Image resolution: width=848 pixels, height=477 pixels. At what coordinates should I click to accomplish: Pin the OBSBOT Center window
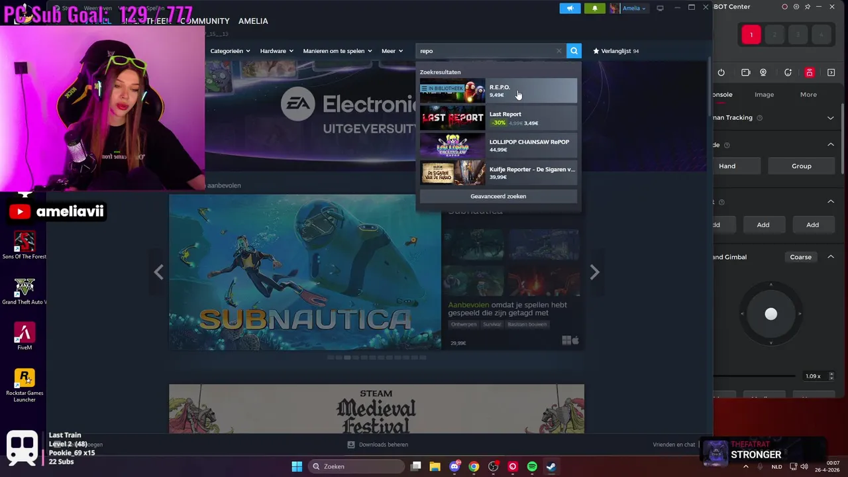point(807,7)
